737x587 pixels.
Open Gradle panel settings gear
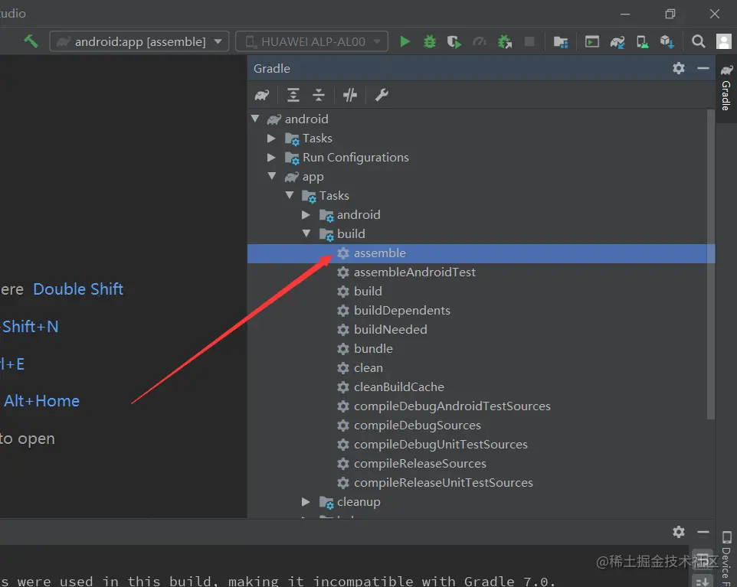pyautogui.click(x=679, y=68)
